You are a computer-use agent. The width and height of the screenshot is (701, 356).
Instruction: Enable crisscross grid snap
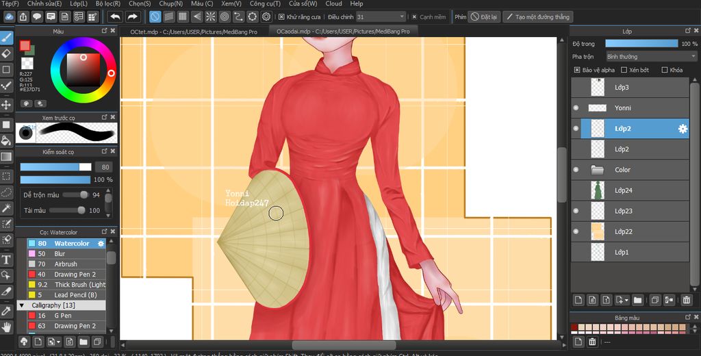point(182,17)
